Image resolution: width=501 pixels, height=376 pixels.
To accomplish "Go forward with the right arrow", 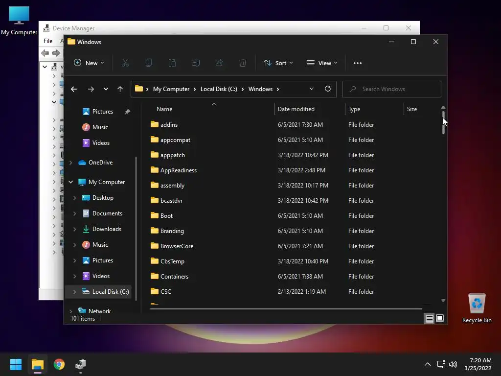I will (x=91, y=89).
